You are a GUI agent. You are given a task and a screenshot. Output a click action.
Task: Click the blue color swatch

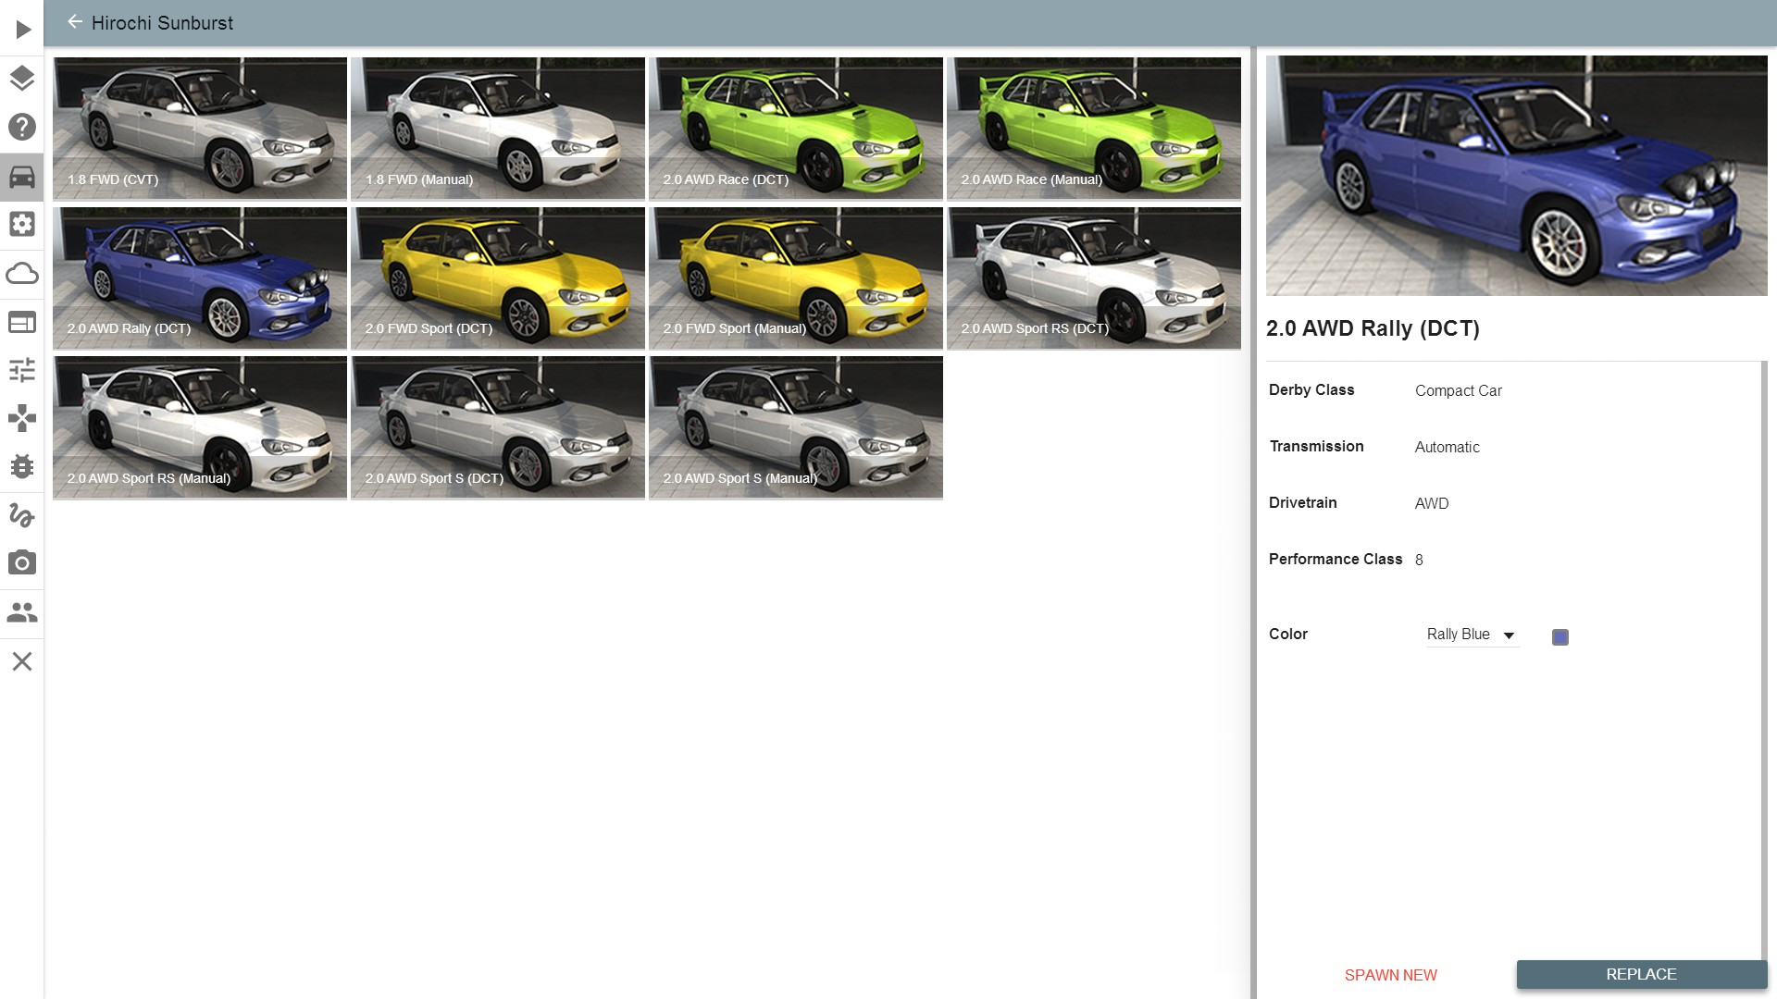coord(1560,637)
